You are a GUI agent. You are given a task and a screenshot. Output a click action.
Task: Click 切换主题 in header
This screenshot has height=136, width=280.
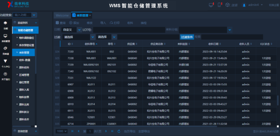(x=274, y=5)
